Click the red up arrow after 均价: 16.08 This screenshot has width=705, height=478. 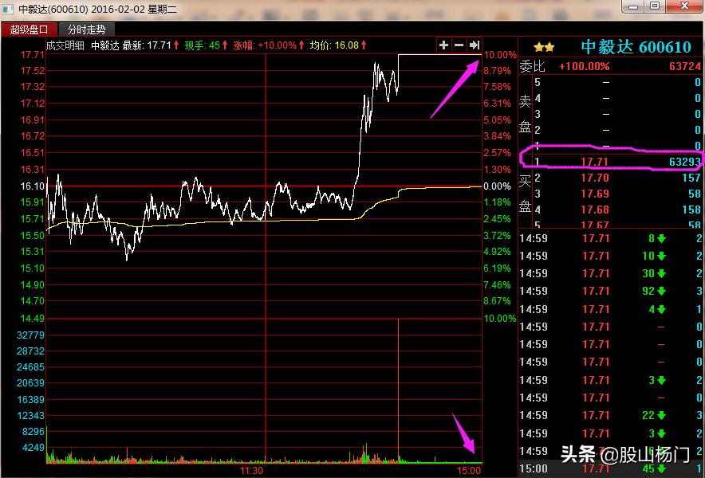click(364, 45)
